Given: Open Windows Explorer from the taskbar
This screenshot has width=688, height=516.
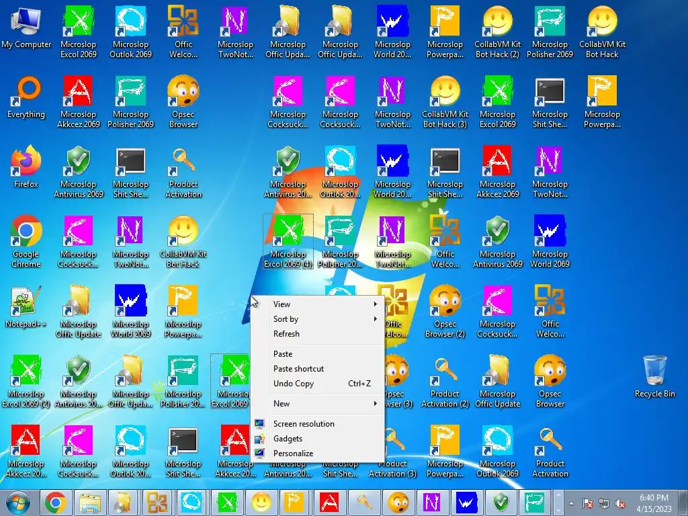Looking at the screenshot, I should coord(90,503).
